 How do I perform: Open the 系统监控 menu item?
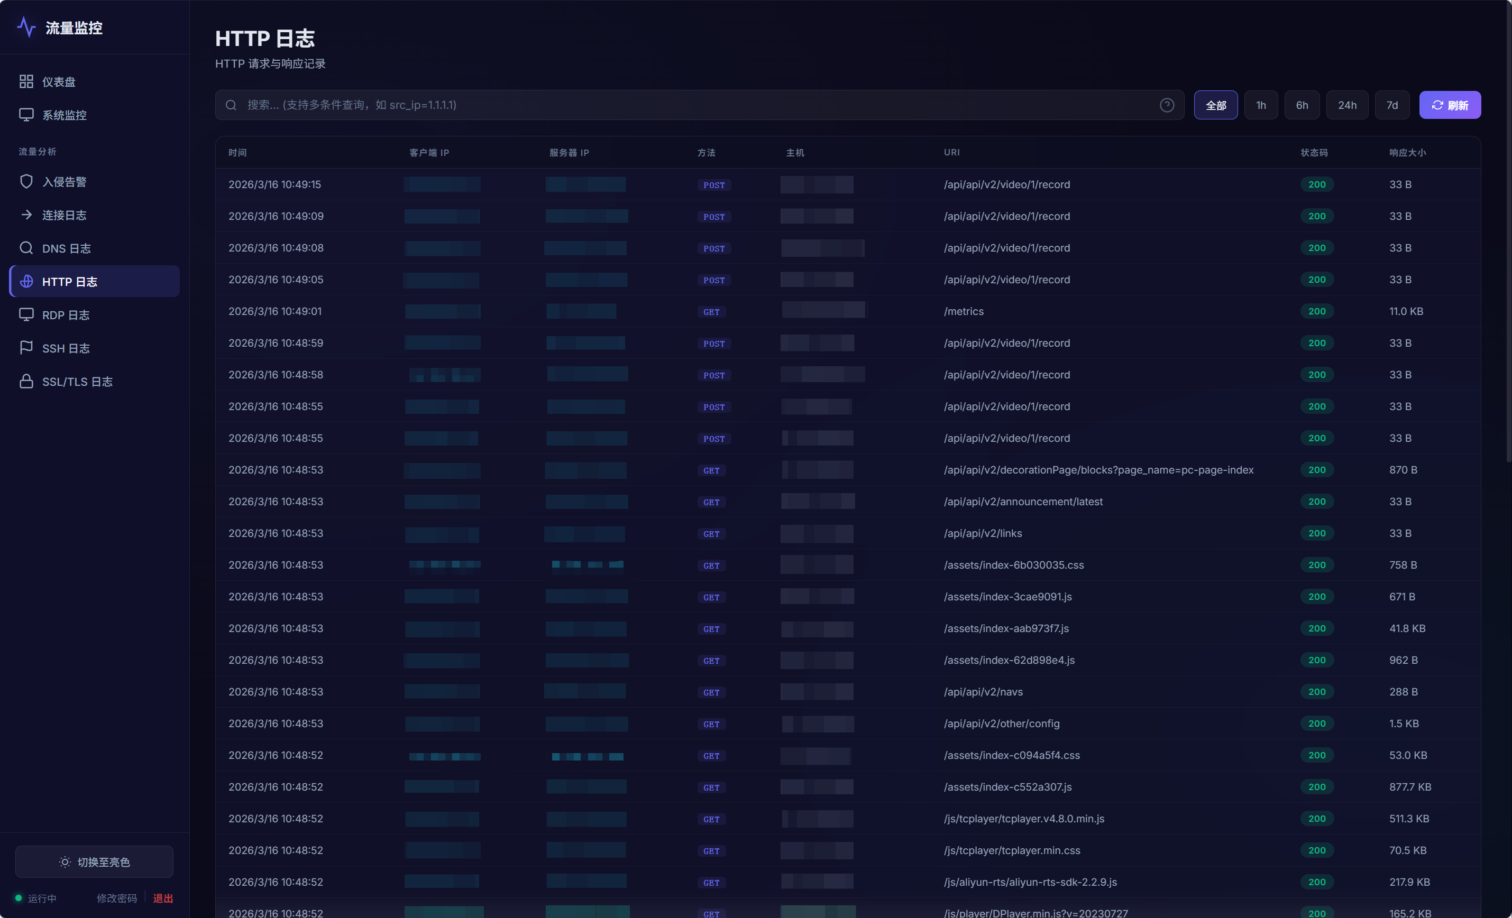point(65,115)
